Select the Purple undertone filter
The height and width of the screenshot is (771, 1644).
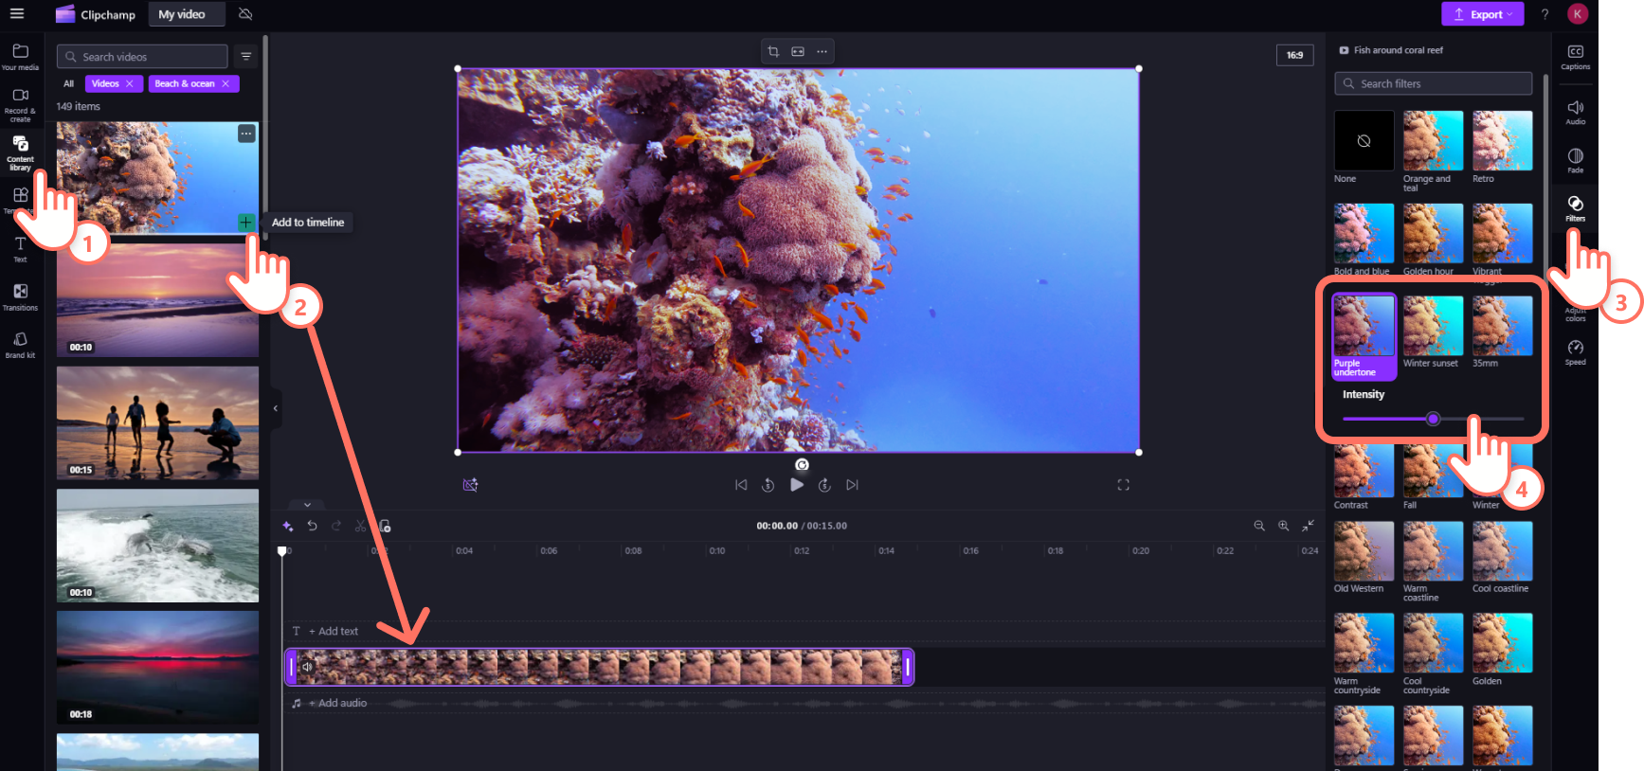1364,336
